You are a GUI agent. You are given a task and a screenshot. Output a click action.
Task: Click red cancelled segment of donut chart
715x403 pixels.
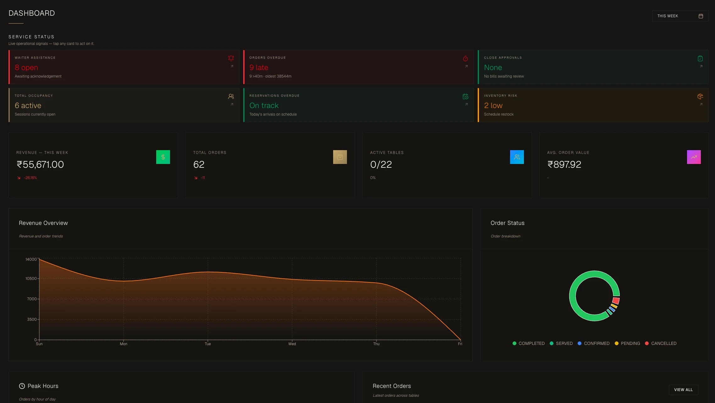[x=616, y=301]
